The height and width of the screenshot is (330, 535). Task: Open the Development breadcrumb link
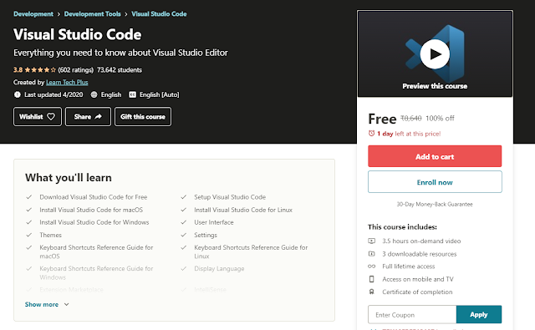click(33, 14)
